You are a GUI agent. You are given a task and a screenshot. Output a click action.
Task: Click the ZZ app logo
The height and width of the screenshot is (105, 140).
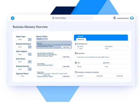point(13,18)
